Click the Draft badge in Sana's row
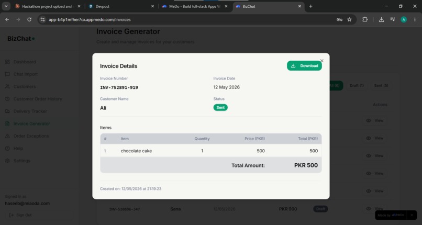 point(320,209)
